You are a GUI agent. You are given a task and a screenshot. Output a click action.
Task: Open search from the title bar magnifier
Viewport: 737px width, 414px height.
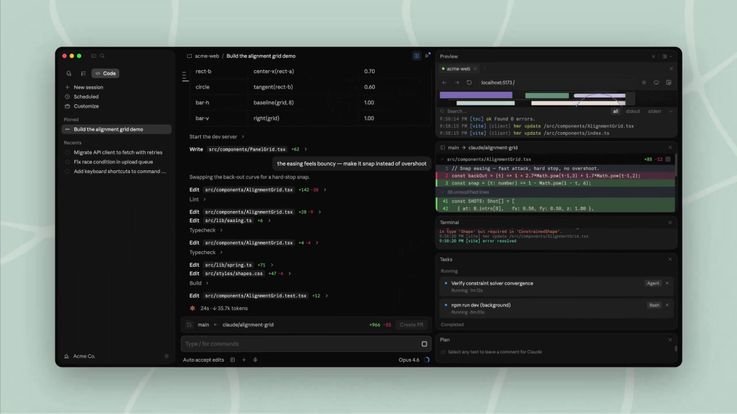click(x=102, y=56)
